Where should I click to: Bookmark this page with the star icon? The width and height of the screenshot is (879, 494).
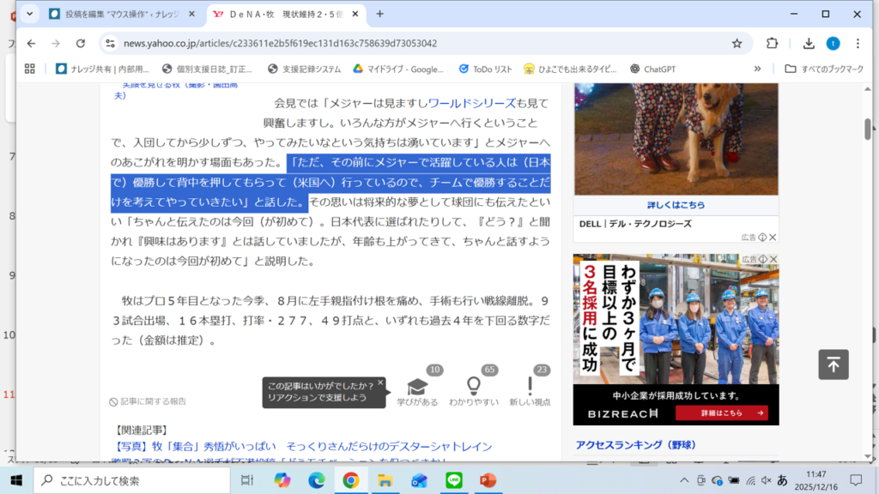pyautogui.click(x=737, y=44)
